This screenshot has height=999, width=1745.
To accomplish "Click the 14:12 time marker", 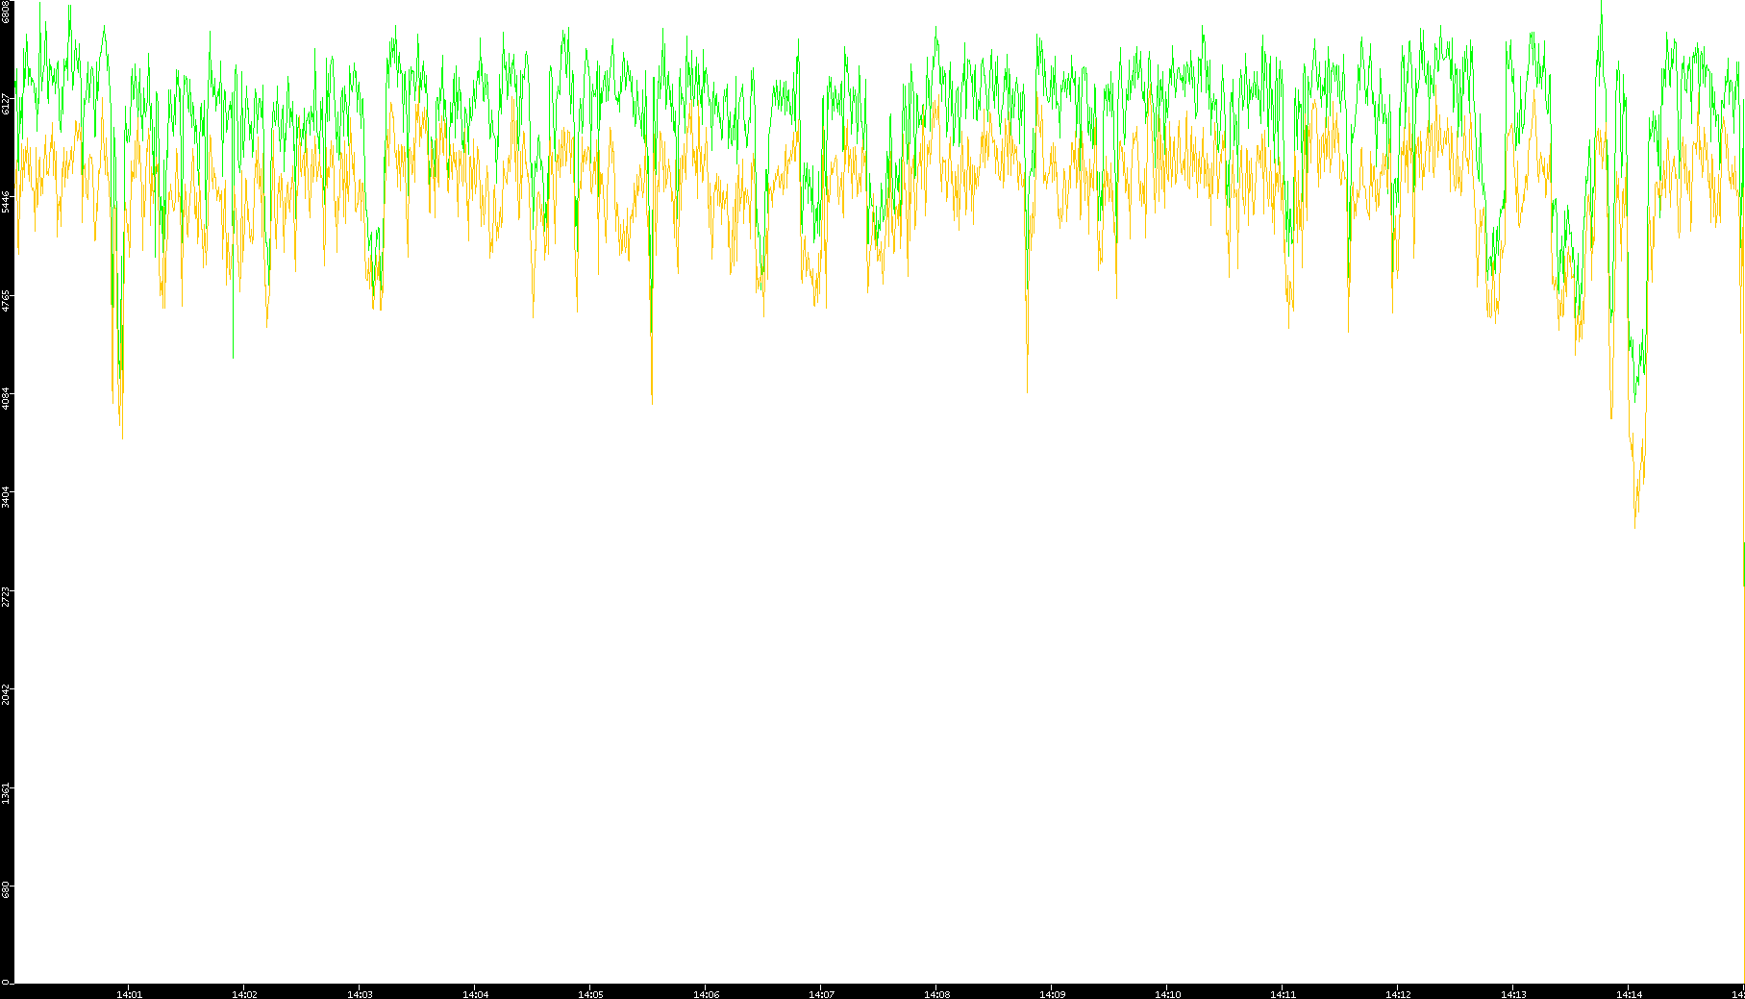I will [x=1398, y=994].
